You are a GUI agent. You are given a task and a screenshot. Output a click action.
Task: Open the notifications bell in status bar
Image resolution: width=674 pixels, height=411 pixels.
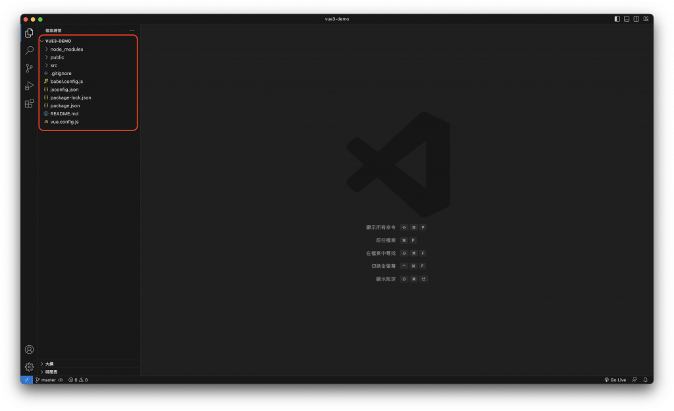645,380
